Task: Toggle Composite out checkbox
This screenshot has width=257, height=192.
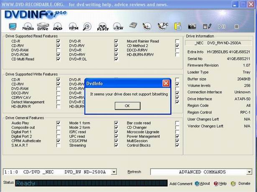Action: (x=58, y=127)
